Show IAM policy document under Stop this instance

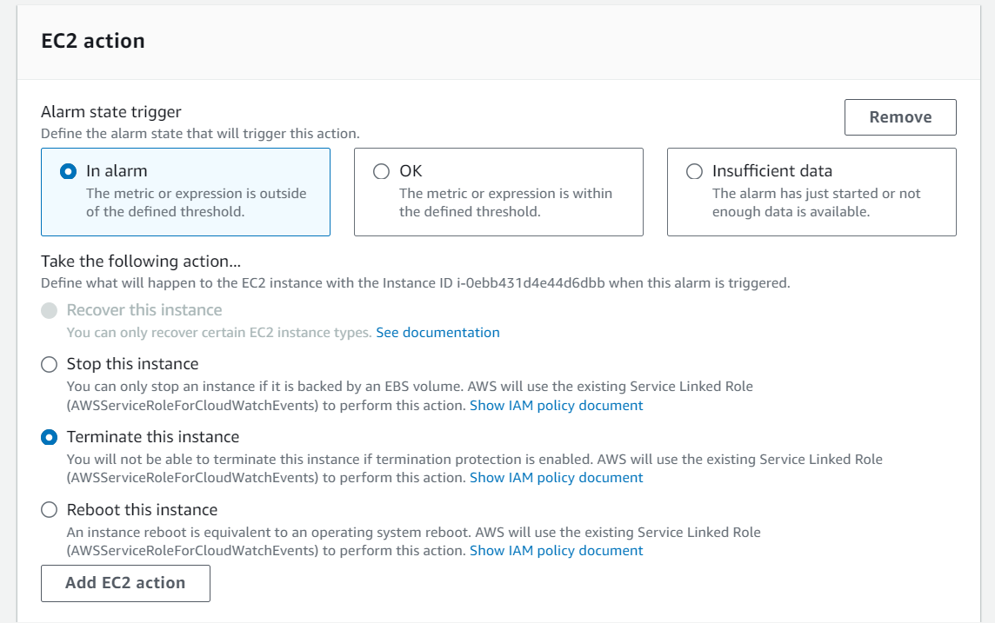[x=557, y=405]
